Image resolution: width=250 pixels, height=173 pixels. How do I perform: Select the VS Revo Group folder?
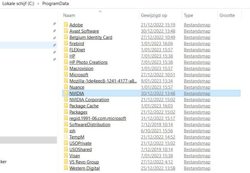(84, 162)
